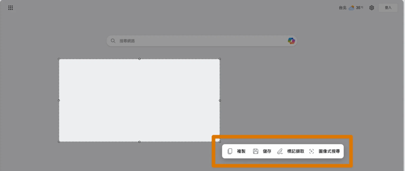Viewport: 405px width, 171px height.
Task: Click the 標記擷取 pen icon
Action: 280,151
